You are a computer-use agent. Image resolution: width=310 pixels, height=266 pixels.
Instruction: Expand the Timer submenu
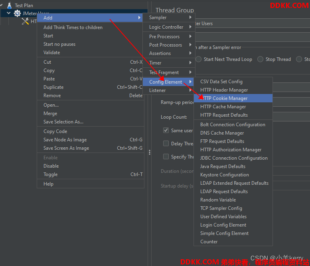pyautogui.click(x=169, y=63)
